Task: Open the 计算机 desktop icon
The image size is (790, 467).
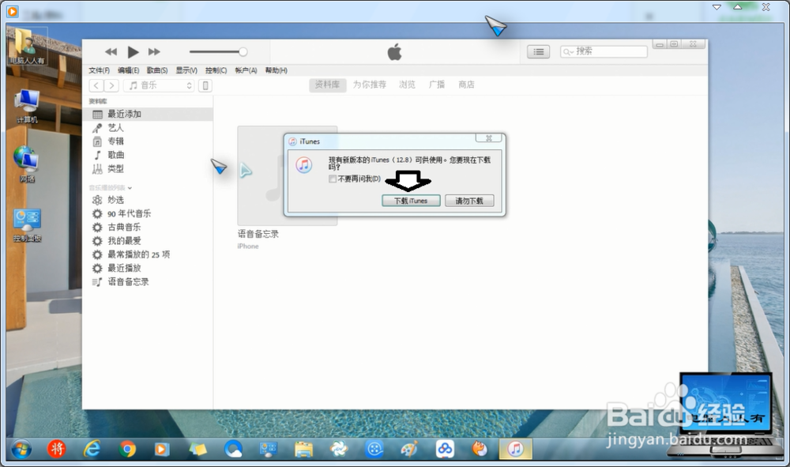Action: 27,107
